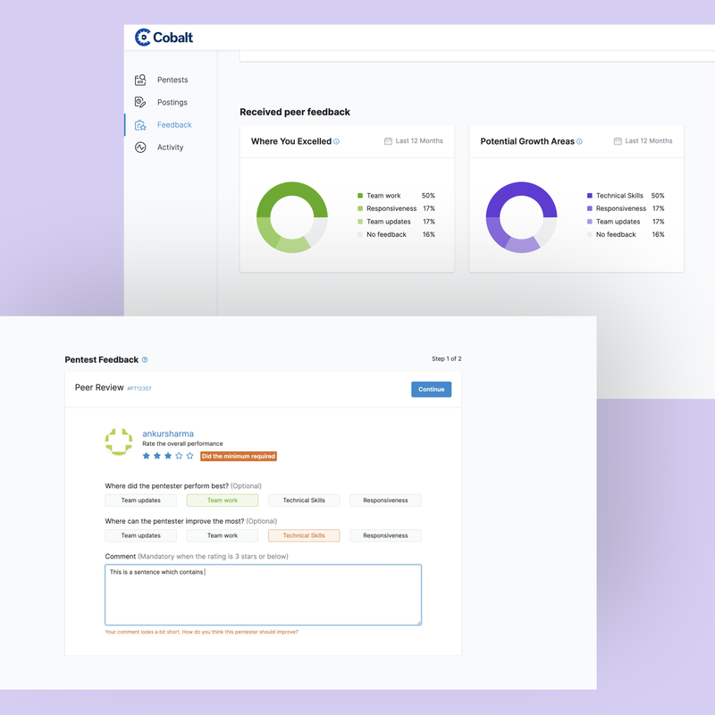Click the Pentests sidebar icon

tap(140, 80)
